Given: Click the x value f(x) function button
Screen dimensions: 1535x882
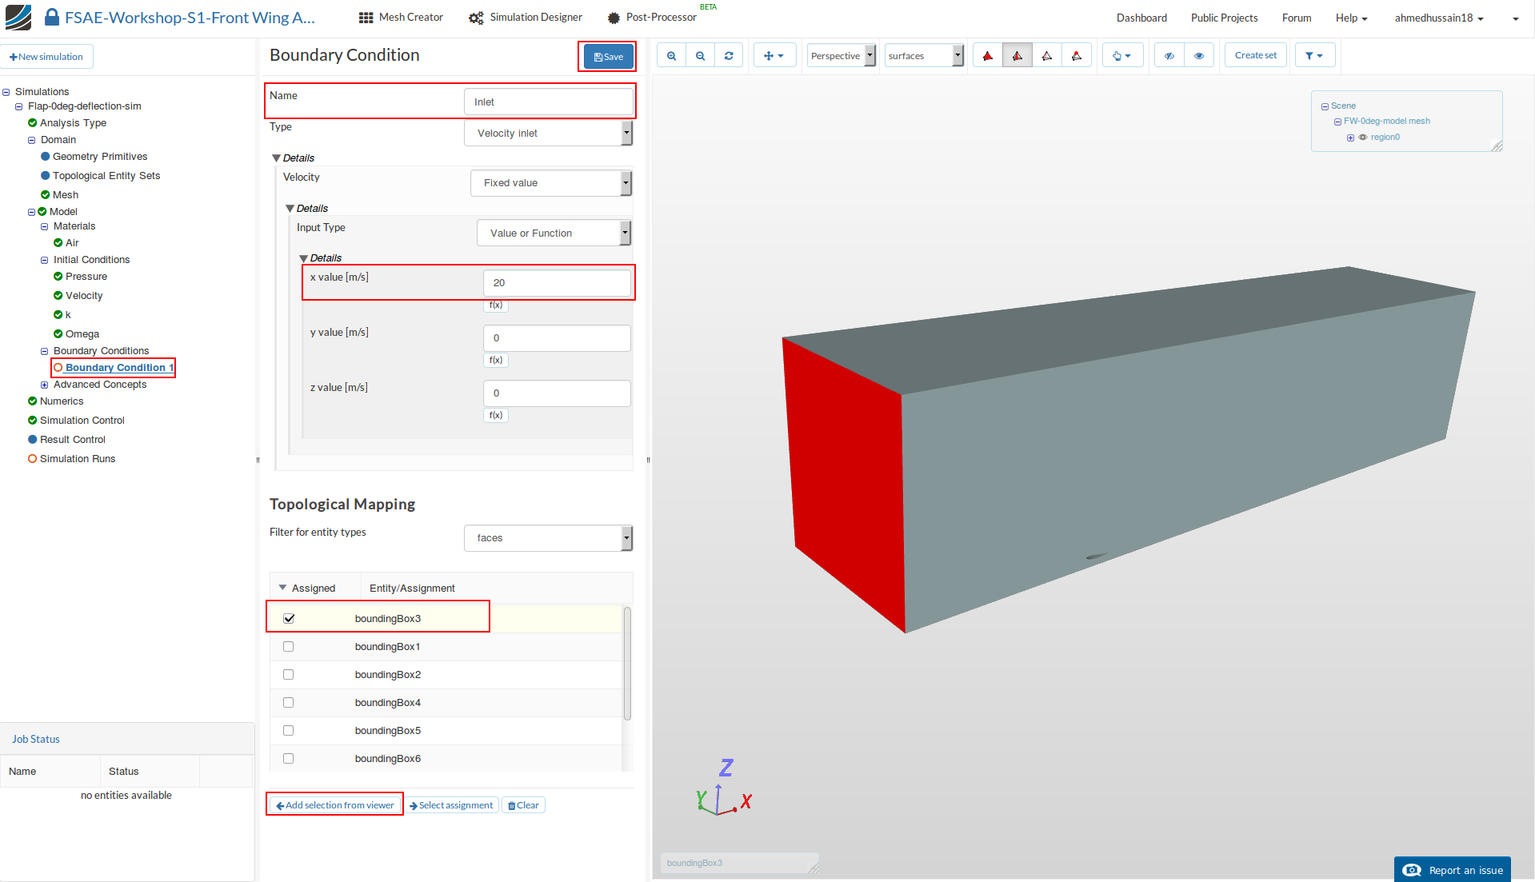Looking at the screenshot, I should pyautogui.click(x=495, y=305).
